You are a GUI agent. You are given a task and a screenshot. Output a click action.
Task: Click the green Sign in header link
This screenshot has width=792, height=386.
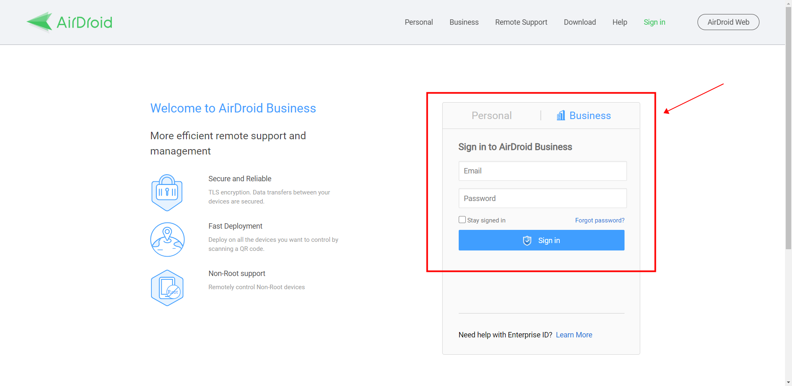tap(654, 22)
